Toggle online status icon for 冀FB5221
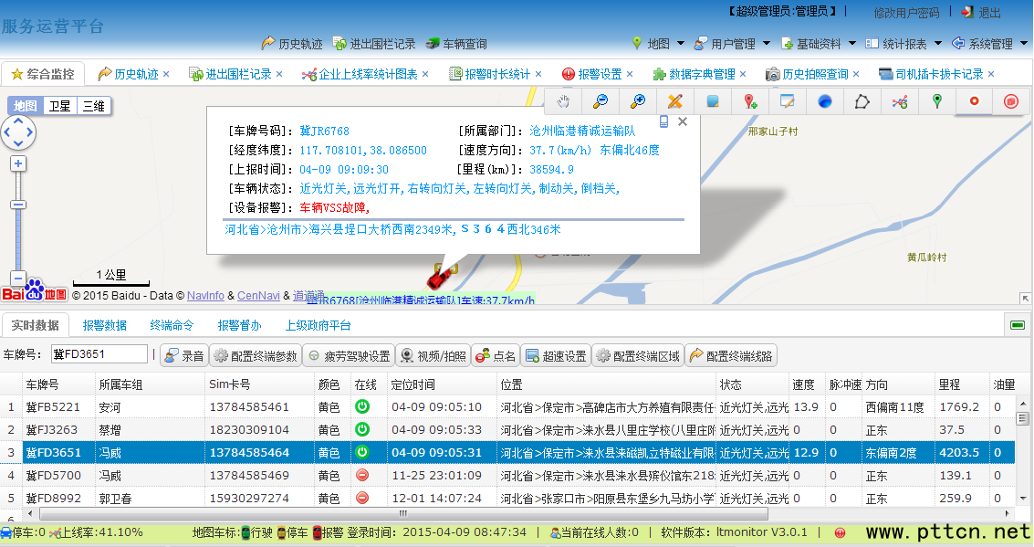Screen dimensions: 1034x547 (362, 406)
